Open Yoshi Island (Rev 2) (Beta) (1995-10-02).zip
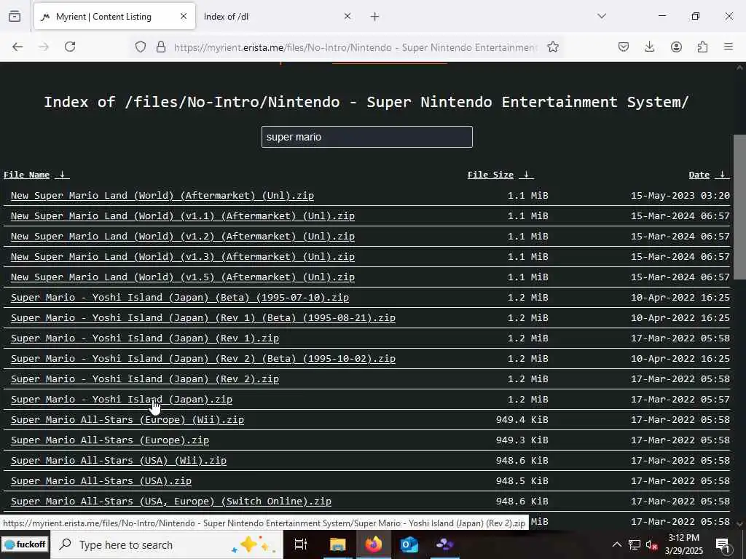 (x=203, y=359)
